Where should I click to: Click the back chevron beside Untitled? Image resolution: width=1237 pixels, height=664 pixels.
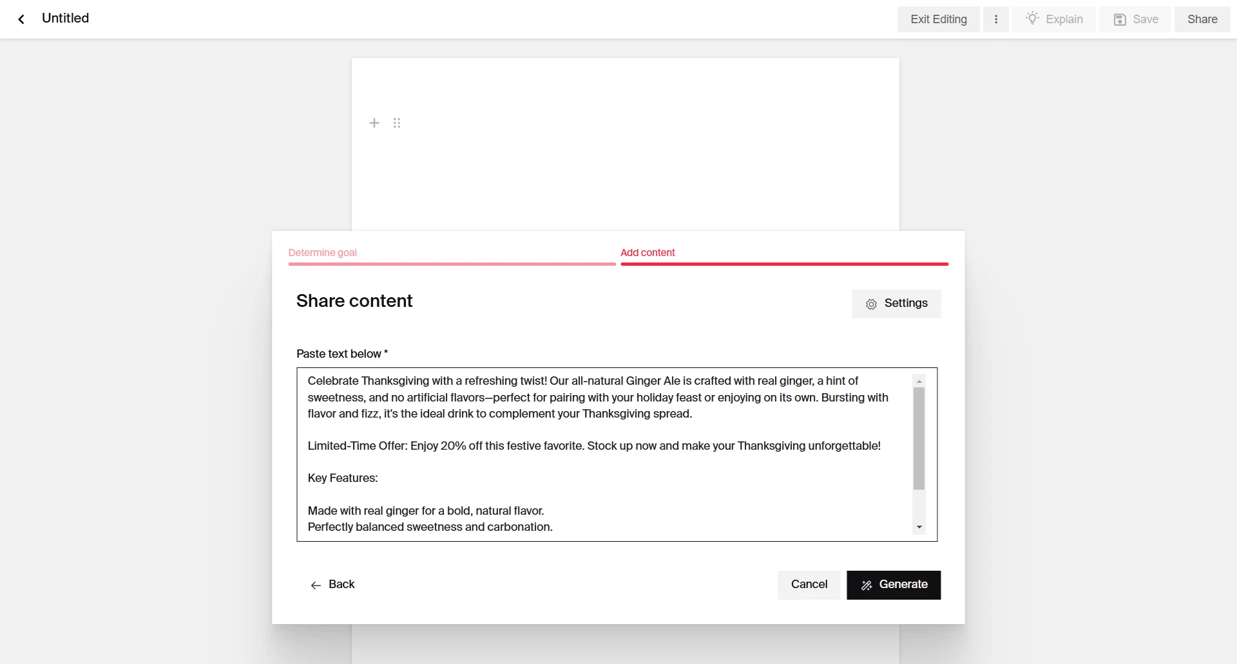[x=21, y=19]
